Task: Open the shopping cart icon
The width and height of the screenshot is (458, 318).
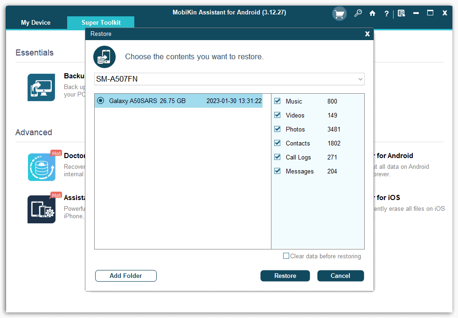Action: (339, 14)
